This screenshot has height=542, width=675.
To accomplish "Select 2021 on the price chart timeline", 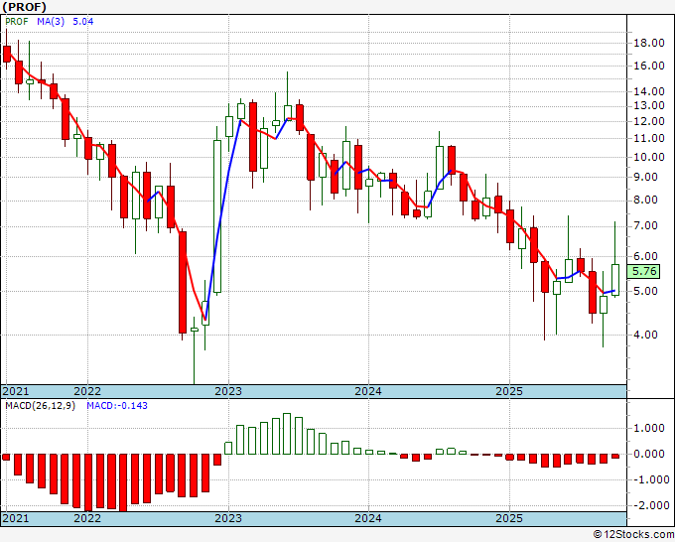I will coord(16,391).
